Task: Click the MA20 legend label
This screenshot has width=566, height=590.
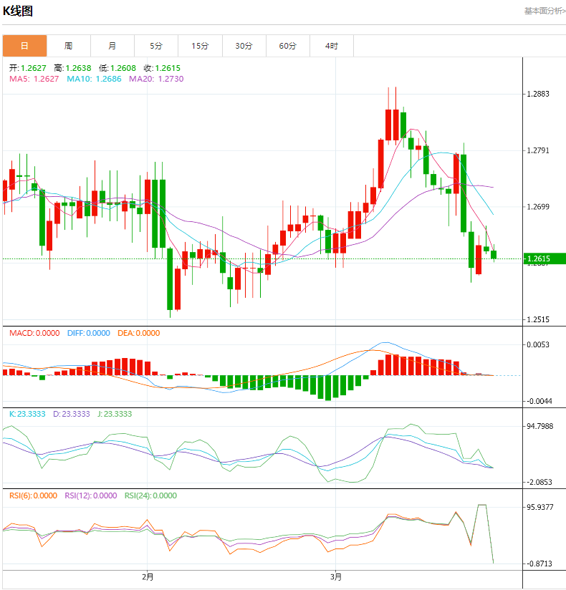Action: [155, 79]
